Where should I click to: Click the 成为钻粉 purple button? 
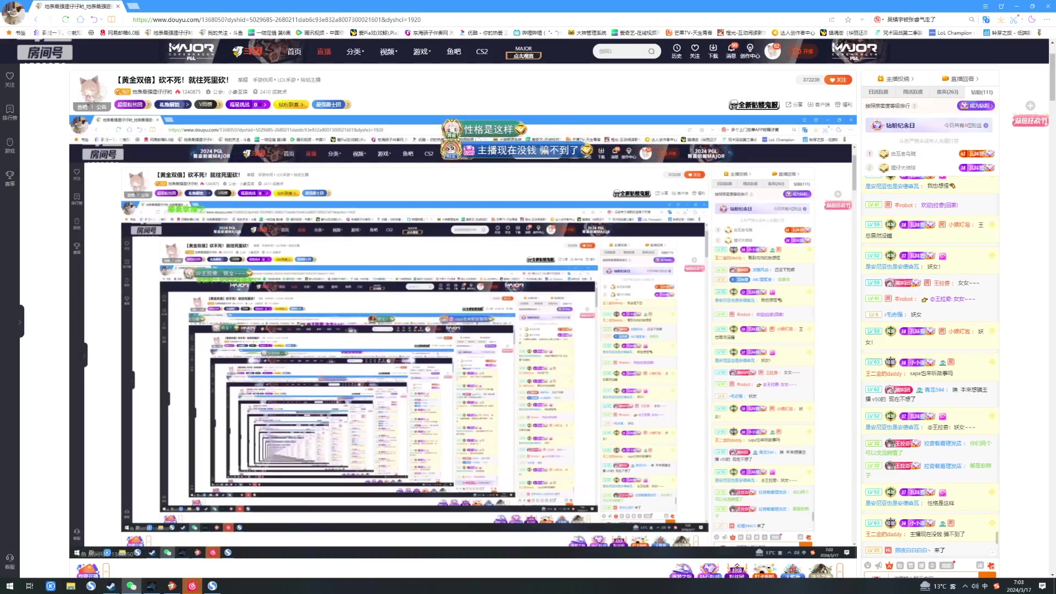click(975, 106)
